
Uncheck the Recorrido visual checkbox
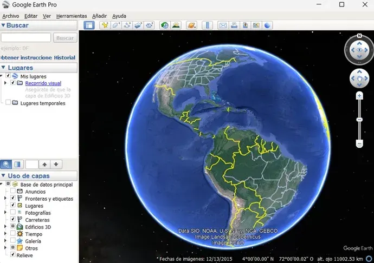(13, 83)
